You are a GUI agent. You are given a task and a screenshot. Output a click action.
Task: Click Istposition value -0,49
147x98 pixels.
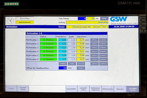81,44
